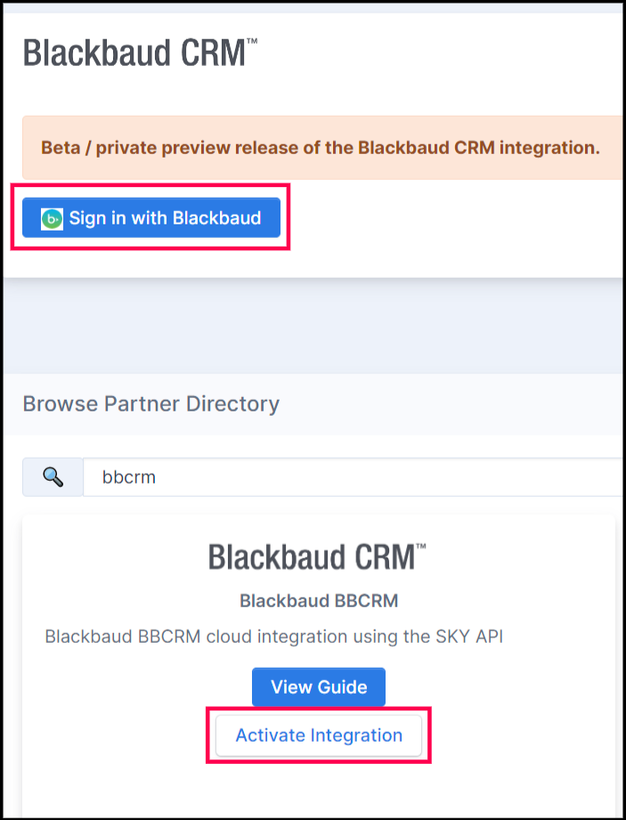Click the Blackbaud BBCRM subtitle
The height and width of the screenshot is (820, 626).
(x=318, y=601)
